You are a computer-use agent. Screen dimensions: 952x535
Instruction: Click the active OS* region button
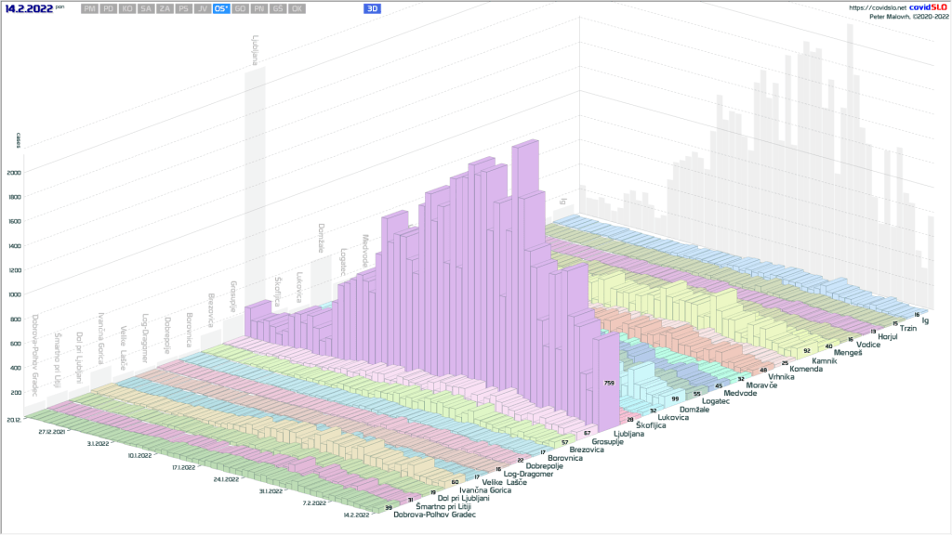[221, 8]
